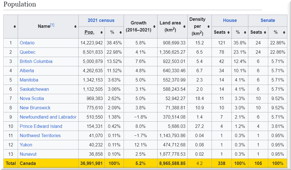Screen dimensions: 291x170
Task: Sort by House Seats column arrows
Action: (x=229, y=33)
